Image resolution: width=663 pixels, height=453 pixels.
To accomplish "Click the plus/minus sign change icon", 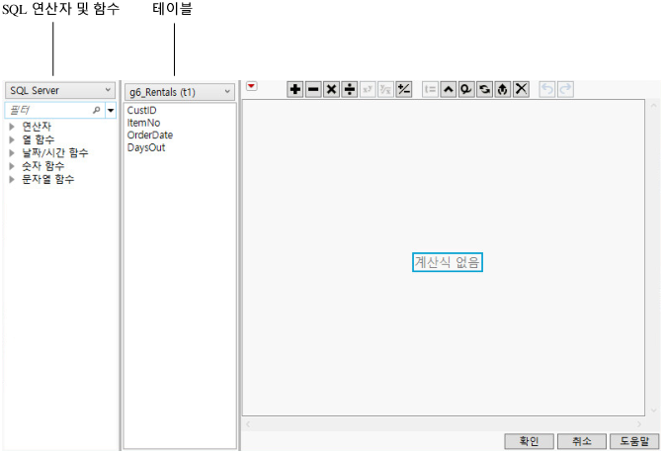I will pos(404,89).
